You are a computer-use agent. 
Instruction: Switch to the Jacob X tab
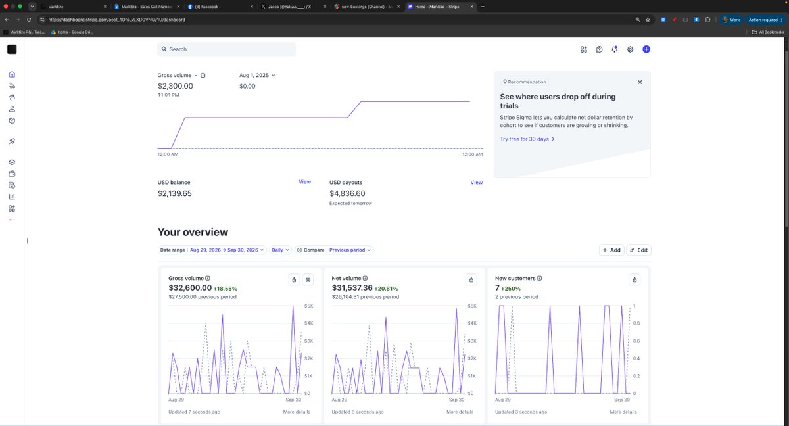293,6
